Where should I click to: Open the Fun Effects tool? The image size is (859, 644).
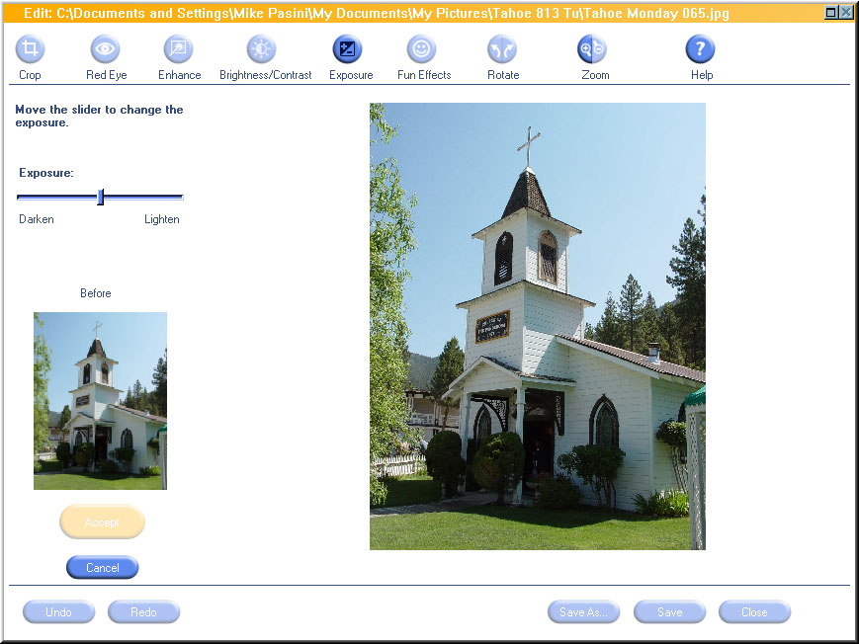[x=422, y=49]
